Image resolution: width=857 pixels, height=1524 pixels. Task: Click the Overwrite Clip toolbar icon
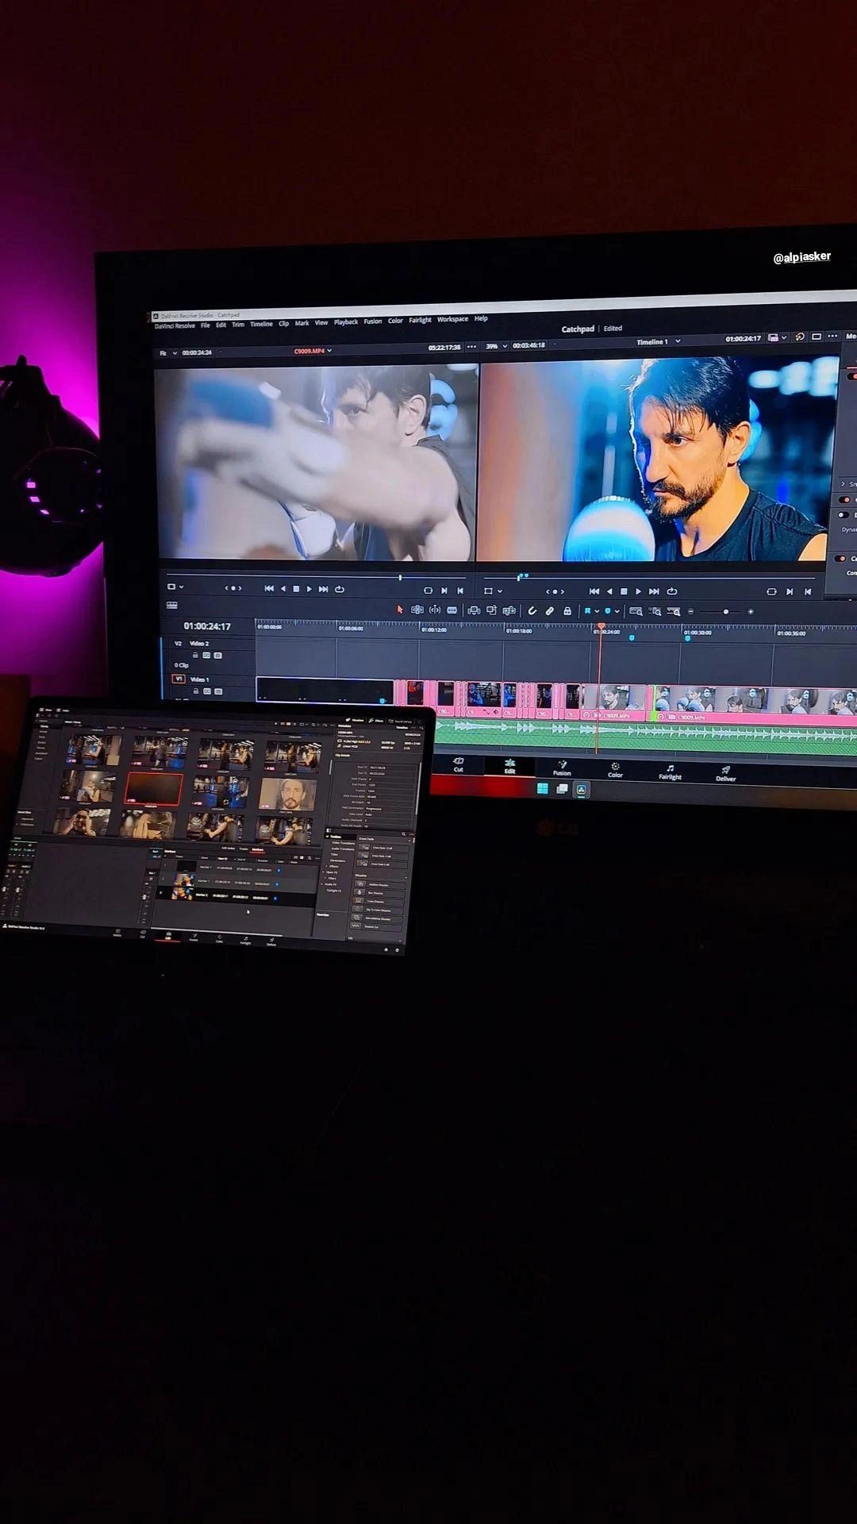click(491, 610)
